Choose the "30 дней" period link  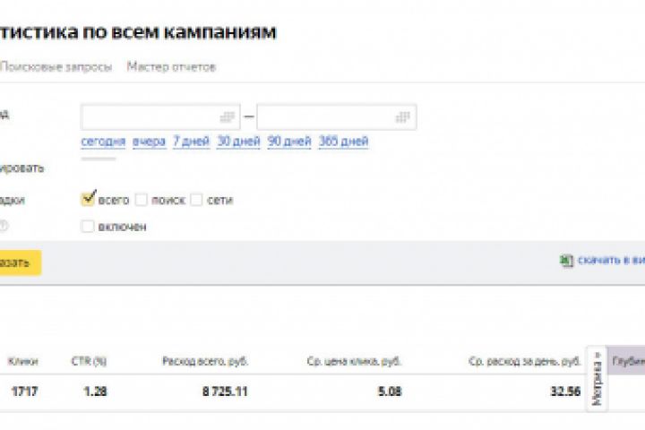click(x=238, y=142)
